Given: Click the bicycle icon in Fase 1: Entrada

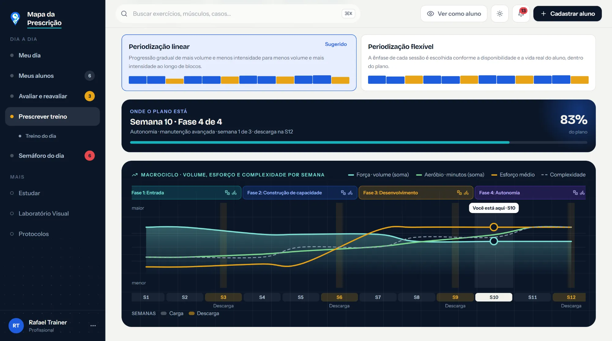Looking at the screenshot, I should [234, 193].
